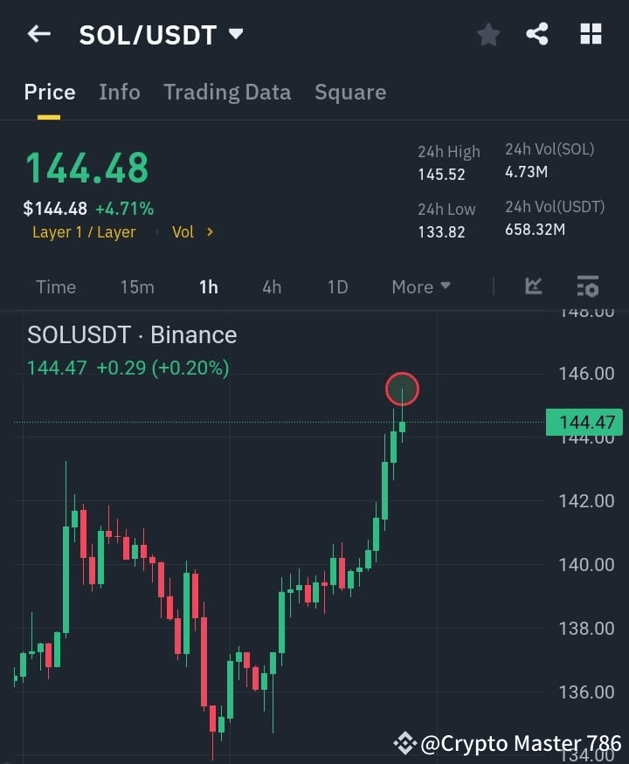Toggle the 1D candle interval
629x764 pixels.
tap(337, 286)
